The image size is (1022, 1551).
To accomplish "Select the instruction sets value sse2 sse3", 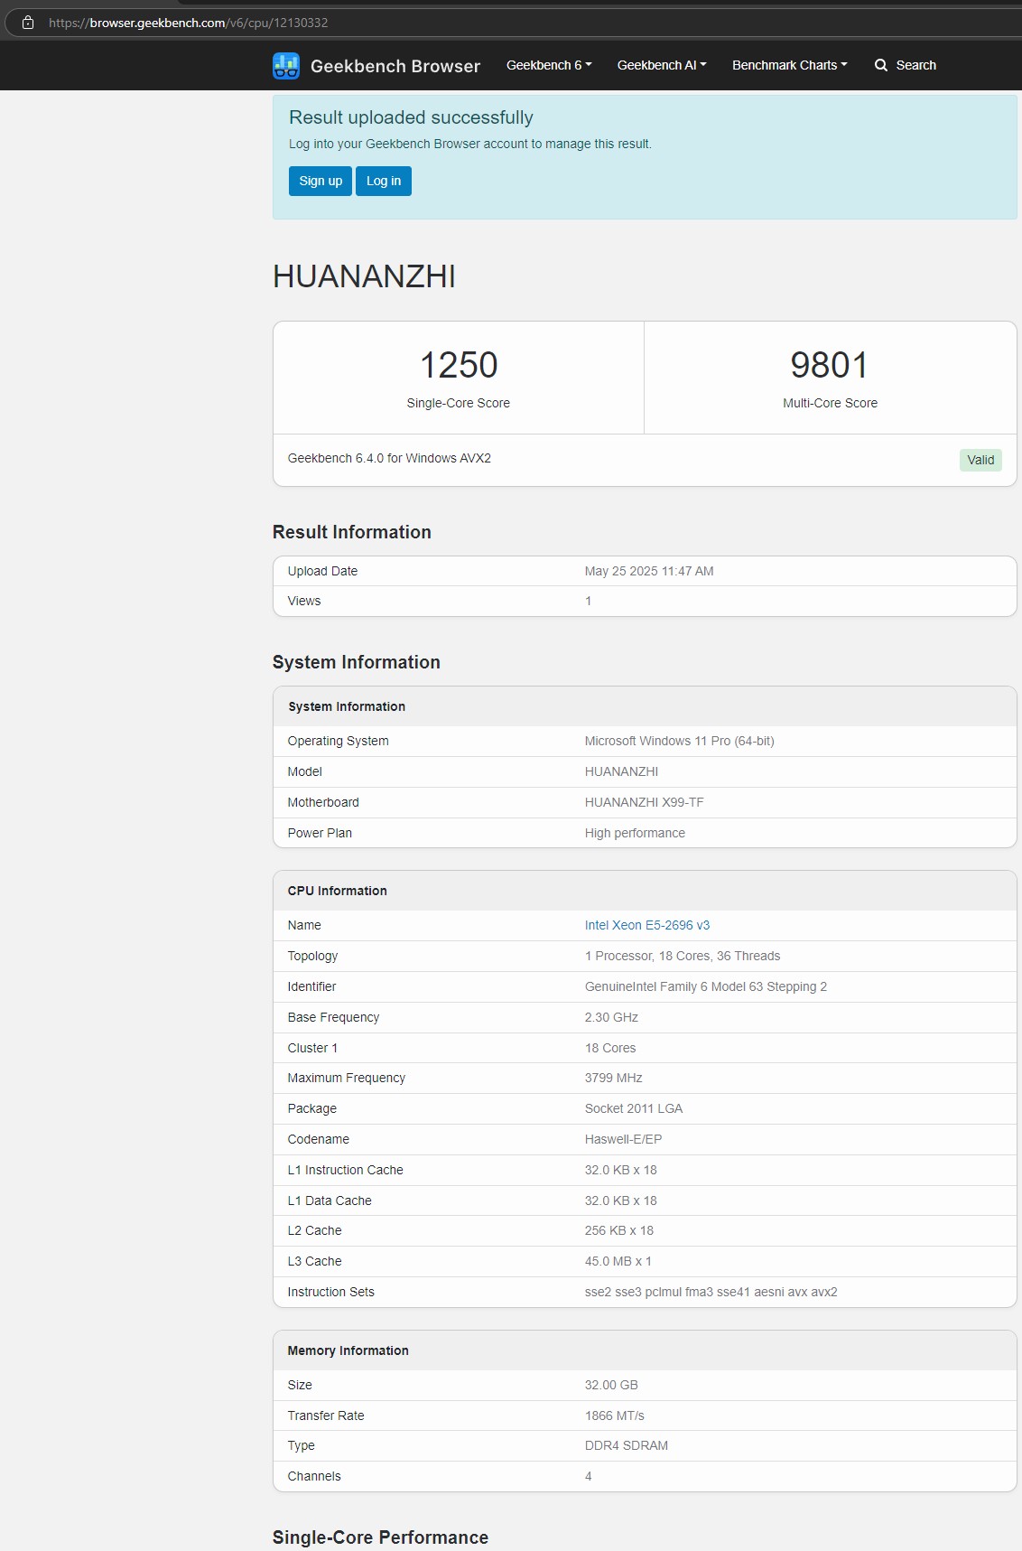I will 711,1292.
